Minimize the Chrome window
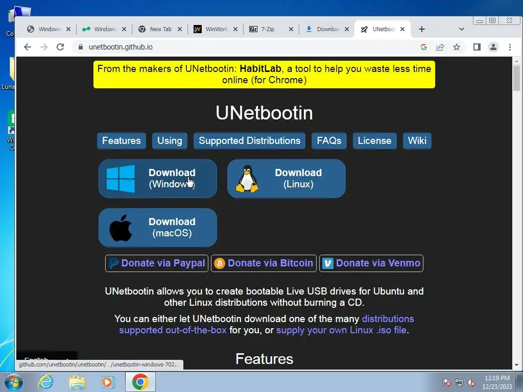523x392 pixels. [480, 21]
